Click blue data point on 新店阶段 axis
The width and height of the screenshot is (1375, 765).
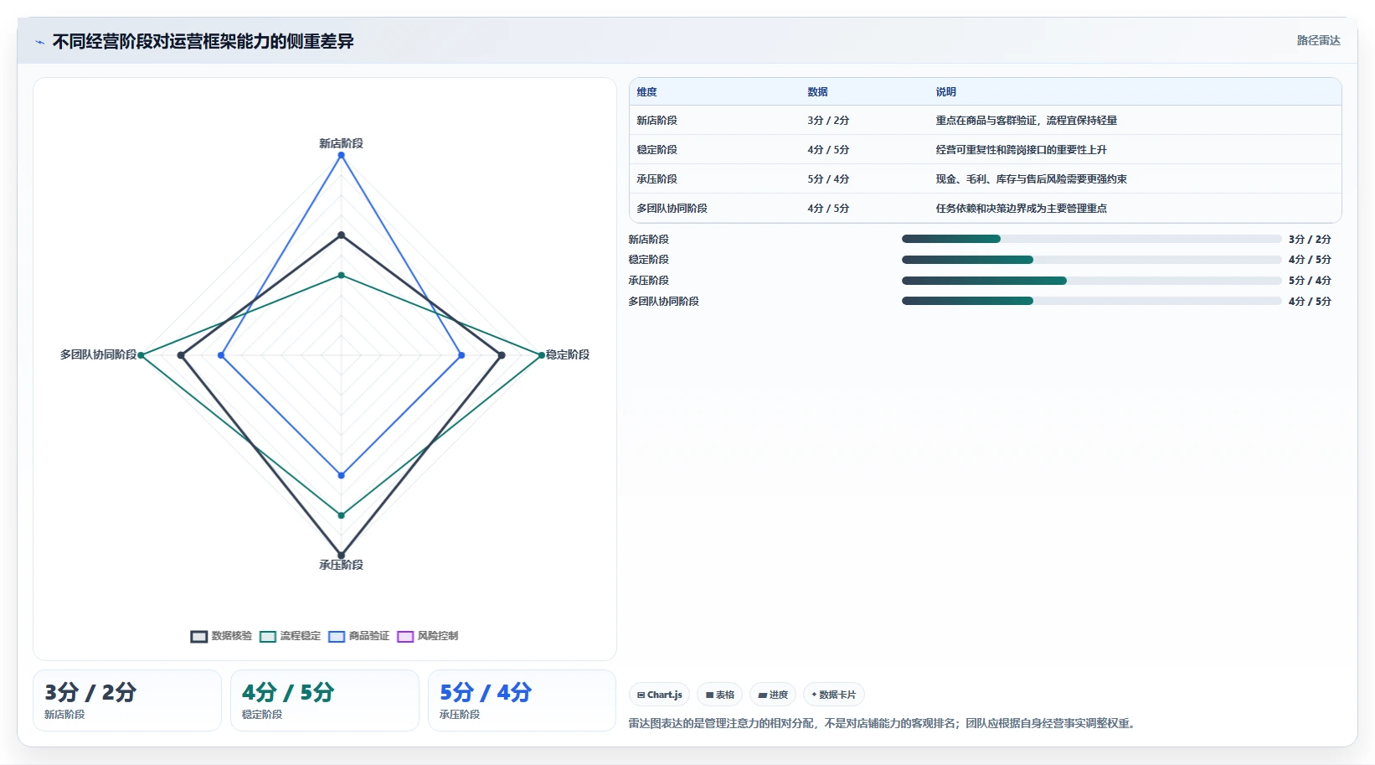click(x=341, y=155)
